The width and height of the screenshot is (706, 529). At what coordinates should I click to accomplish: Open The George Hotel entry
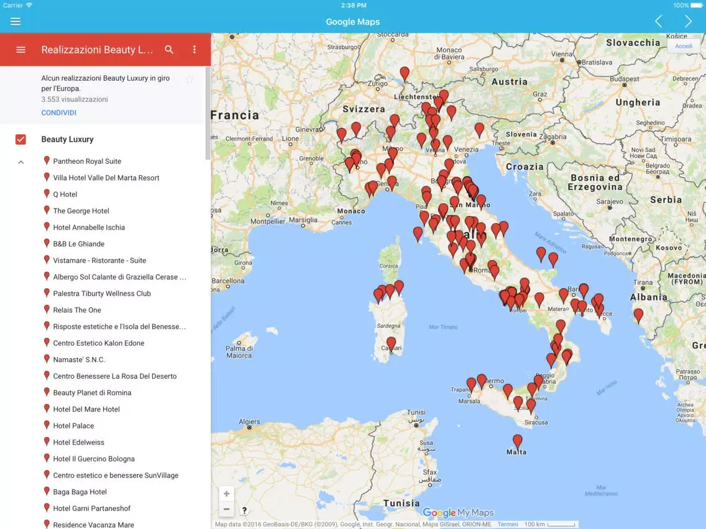pos(81,210)
